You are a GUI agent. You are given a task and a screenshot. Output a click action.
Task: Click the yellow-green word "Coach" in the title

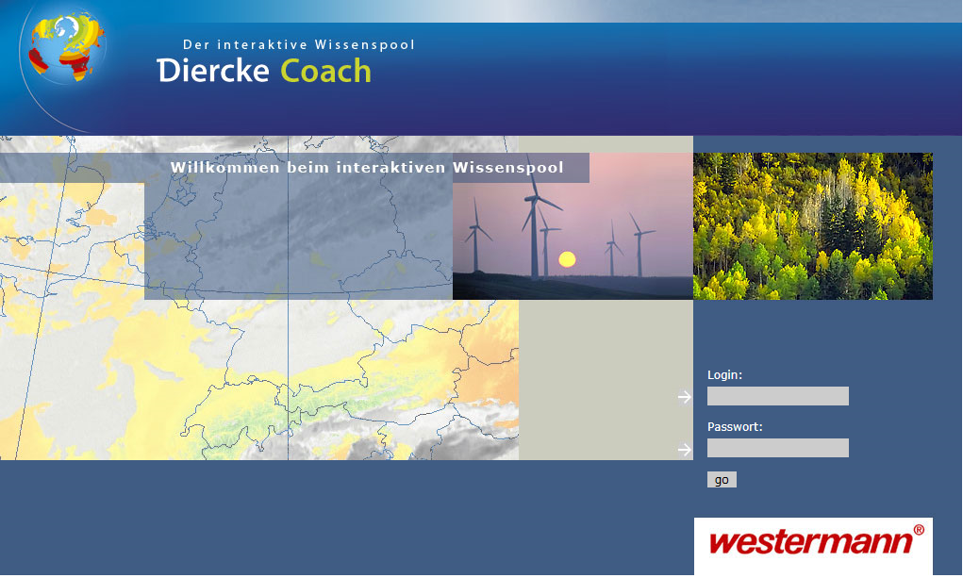pyautogui.click(x=326, y=71)
